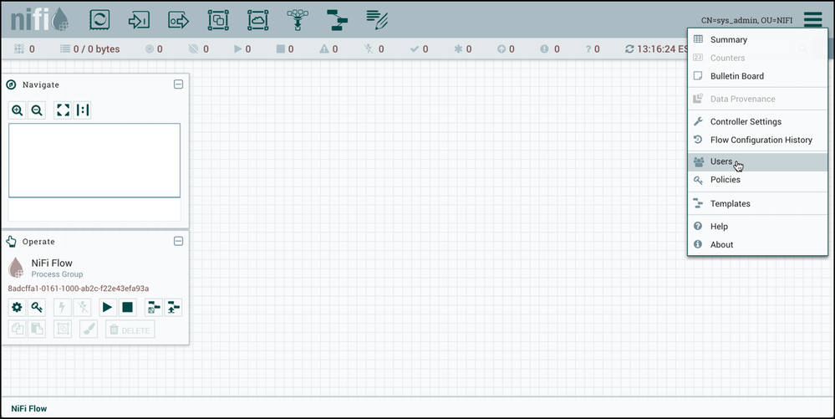
Task: Open Templates from the menu
Action: click(758, 203)
